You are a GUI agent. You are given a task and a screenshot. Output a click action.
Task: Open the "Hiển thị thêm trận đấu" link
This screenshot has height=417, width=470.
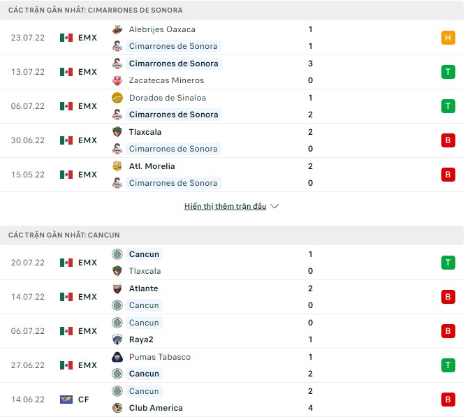point(226,207)
